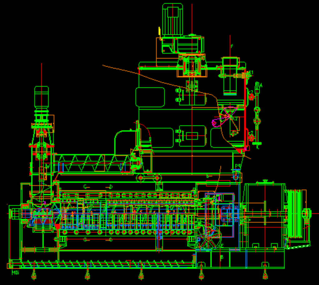
Task: Click the upper horizontal screw conveyor
Action: [94, 163]
